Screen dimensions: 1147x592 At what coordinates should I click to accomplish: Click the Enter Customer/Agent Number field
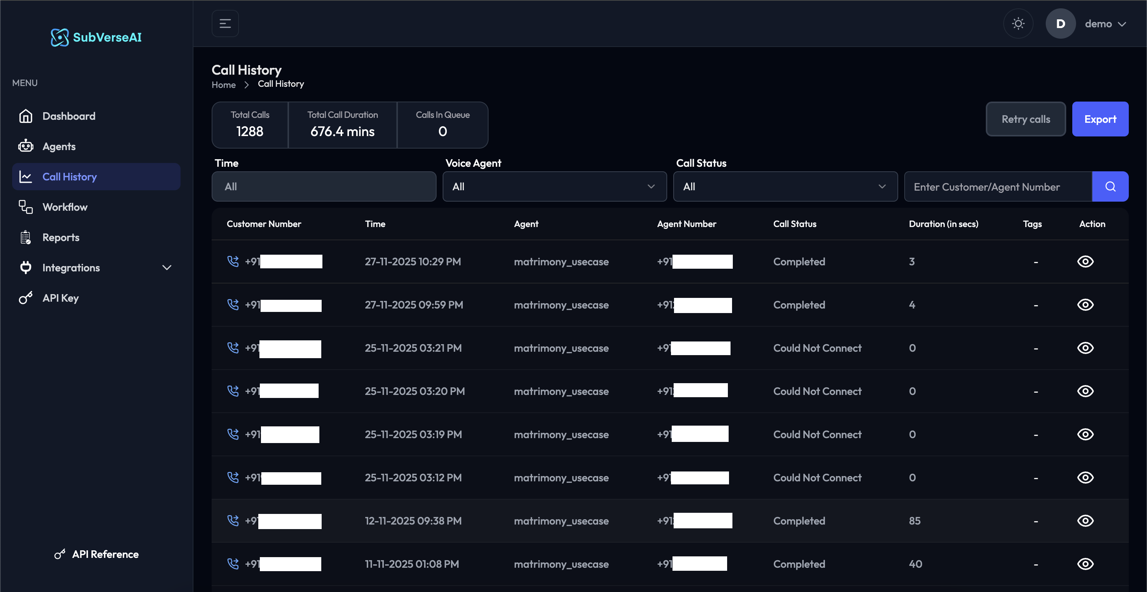(x=998, y=187)
